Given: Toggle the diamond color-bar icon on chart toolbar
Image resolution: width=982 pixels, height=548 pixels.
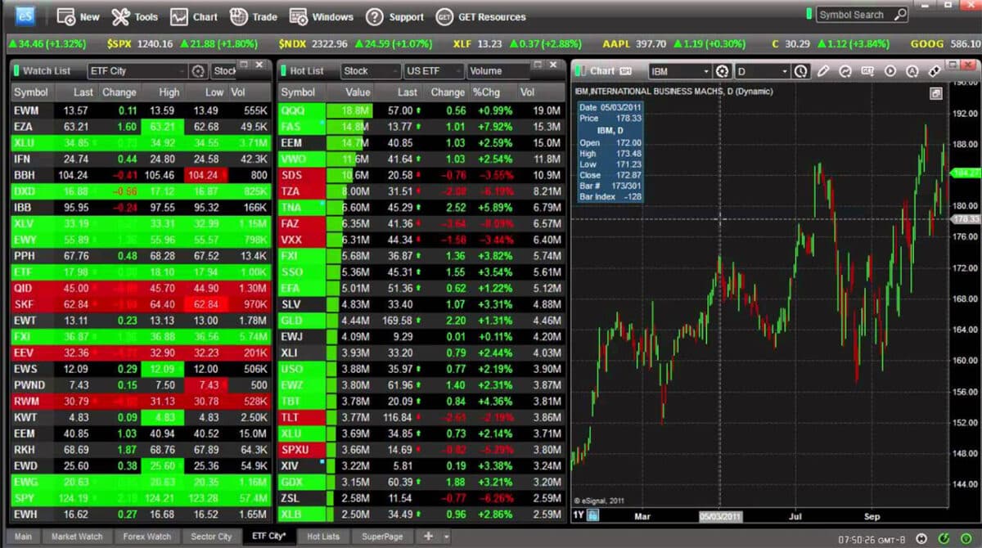Looking at the screenshot, I should [935, 72].
